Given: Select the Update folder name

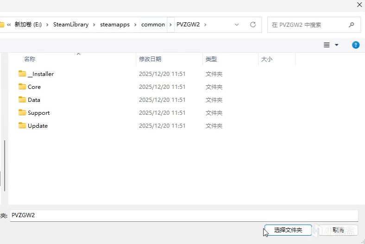Looking at the screenshot, I should click(x=38, y=126).
